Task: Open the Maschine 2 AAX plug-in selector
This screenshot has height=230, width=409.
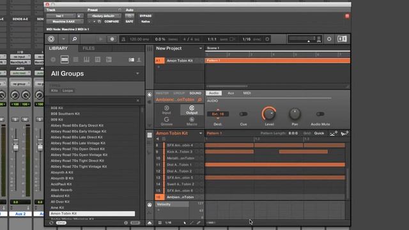Action: pyautogui.click(x=65, y=22)
